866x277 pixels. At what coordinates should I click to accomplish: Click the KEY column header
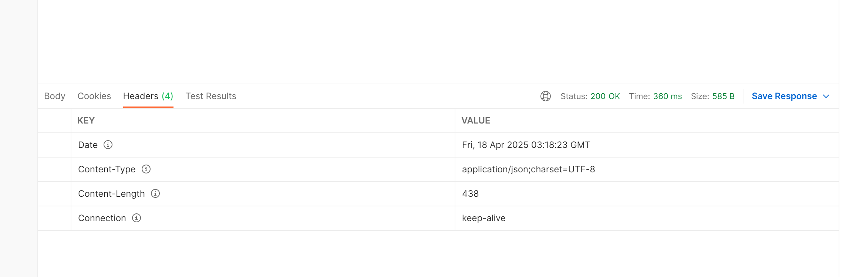pos(86,121)
